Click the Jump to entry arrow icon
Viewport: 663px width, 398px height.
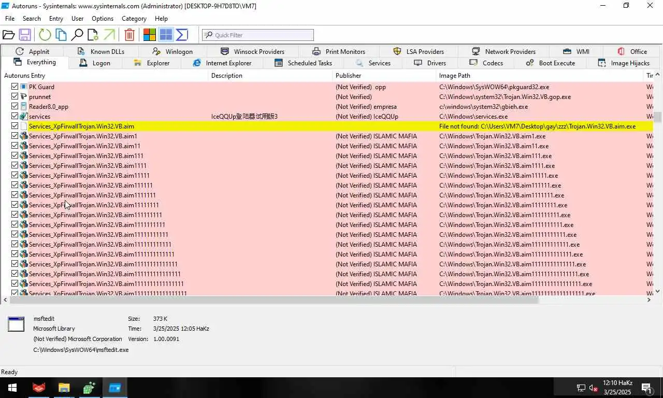tap(109, 35)
